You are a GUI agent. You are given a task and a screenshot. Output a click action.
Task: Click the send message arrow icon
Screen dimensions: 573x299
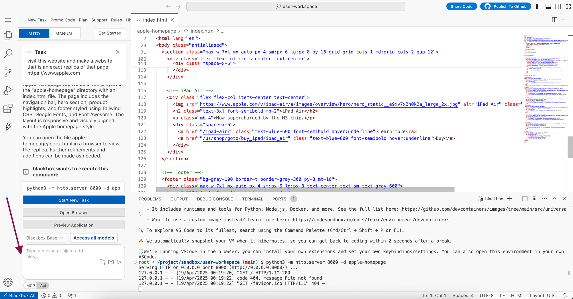(119, 262)
